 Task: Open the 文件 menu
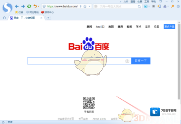126,2
